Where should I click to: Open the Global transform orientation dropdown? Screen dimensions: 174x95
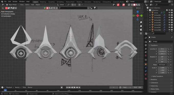[61, 5]
